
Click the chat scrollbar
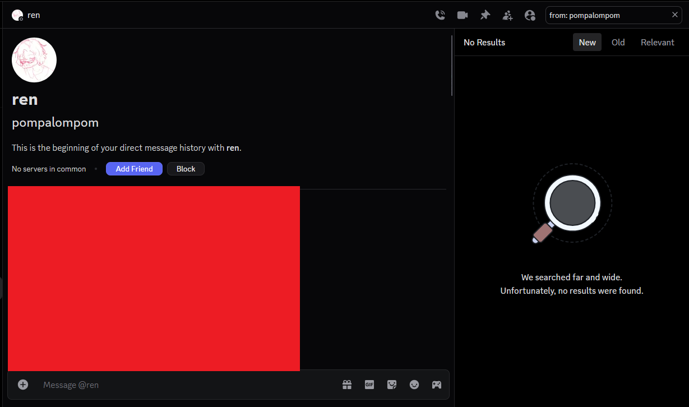(x=452, y=66)
